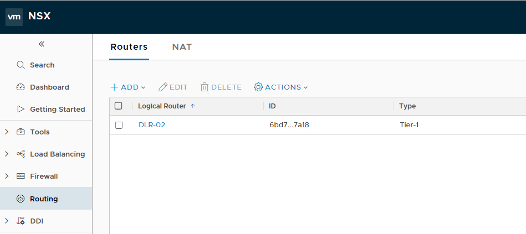
Task: Click the Load Balancing icon
Action: coord(21,154)
